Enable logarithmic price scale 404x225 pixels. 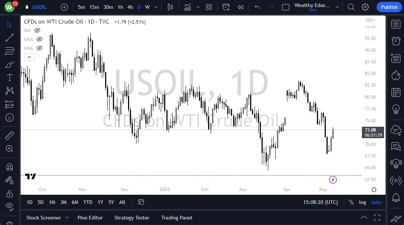[x=362, y=202]
